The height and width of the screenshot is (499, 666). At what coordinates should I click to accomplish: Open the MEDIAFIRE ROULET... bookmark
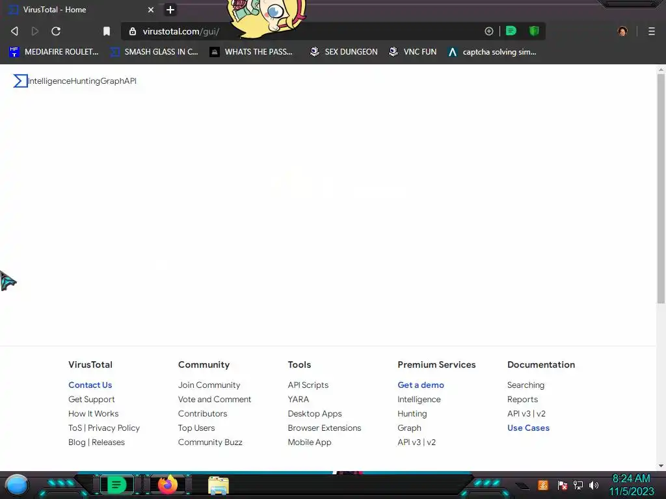pyautogui.click(x=53, y=52)
